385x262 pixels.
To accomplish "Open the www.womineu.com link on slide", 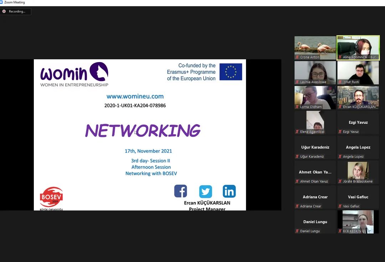I will pyautogui.click(x=135, y=96).
